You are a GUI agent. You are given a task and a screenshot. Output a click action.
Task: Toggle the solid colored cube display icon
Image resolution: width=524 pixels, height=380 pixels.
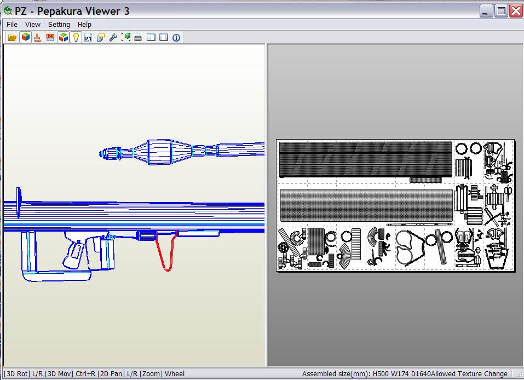(x=25, y=37)
